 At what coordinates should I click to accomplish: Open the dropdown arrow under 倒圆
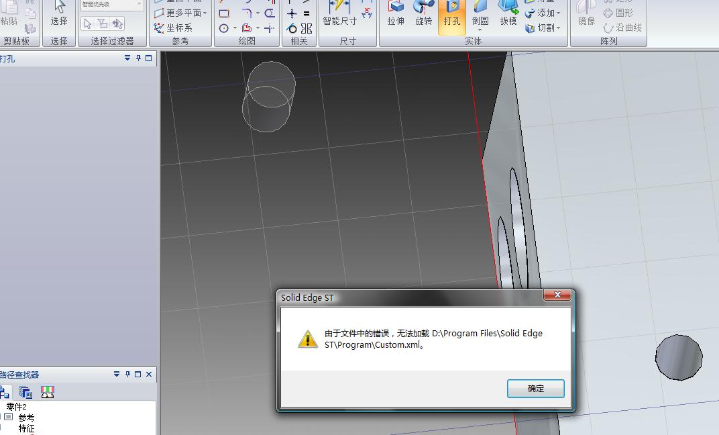pos(480,30)
